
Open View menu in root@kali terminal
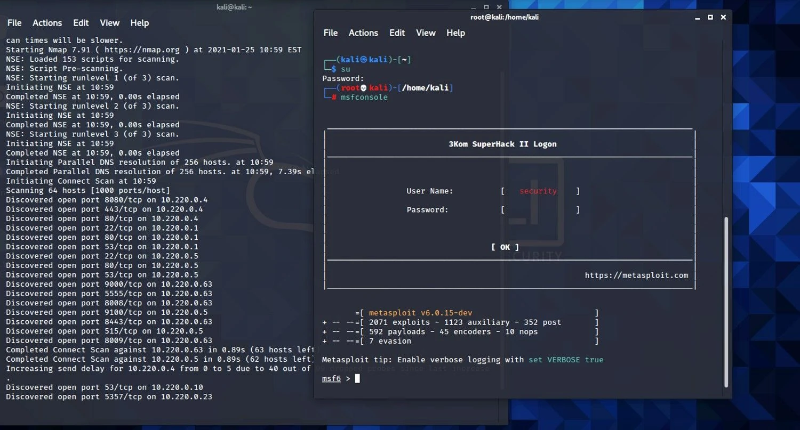click(x=426, y=33)
